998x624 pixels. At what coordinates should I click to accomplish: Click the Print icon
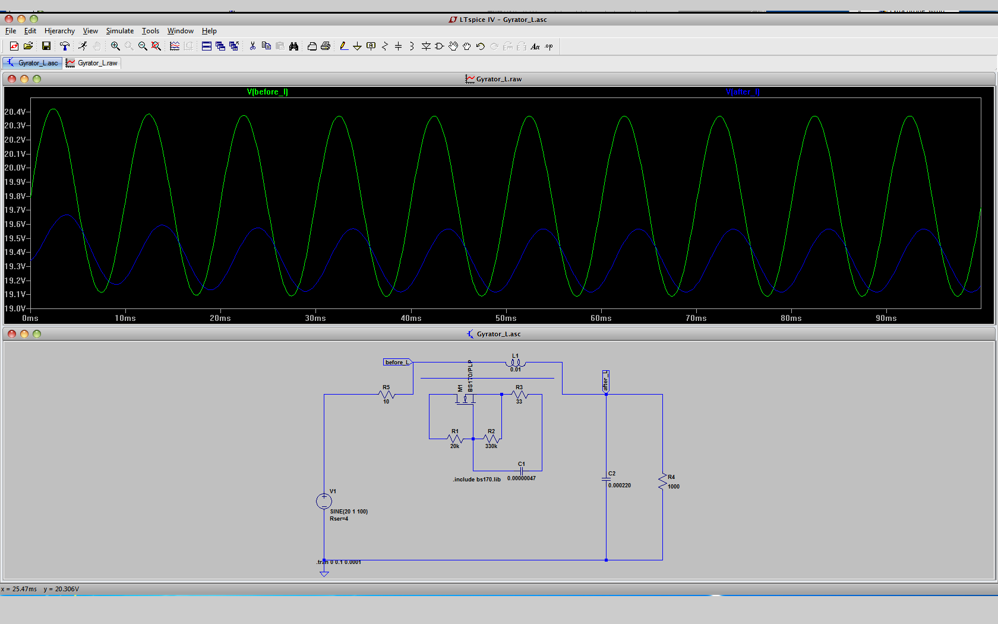[326, 46]
